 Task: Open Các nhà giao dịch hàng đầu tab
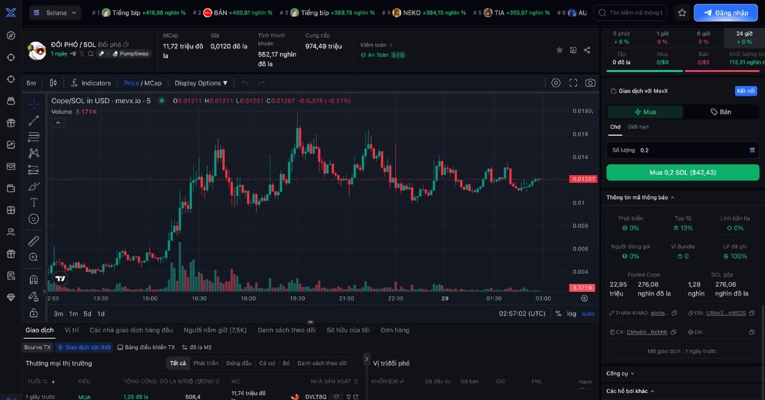pyautogui.click(x=131, y=330)
